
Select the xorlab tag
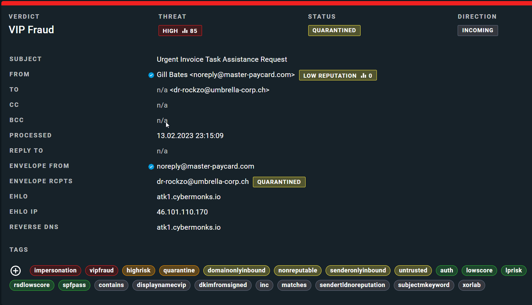[472, 285]
